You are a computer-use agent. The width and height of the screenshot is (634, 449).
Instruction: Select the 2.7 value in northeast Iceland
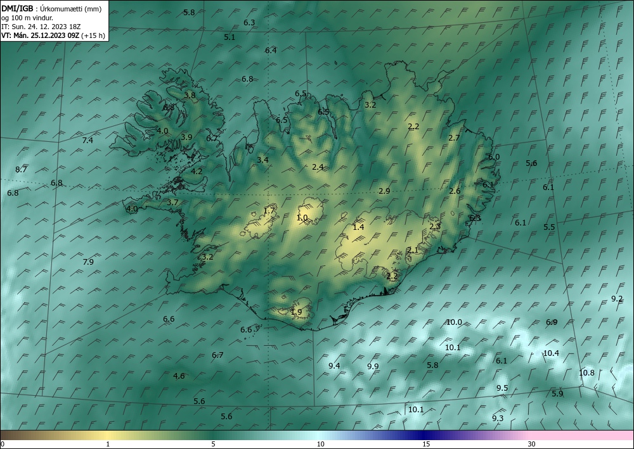pos(454,137)
